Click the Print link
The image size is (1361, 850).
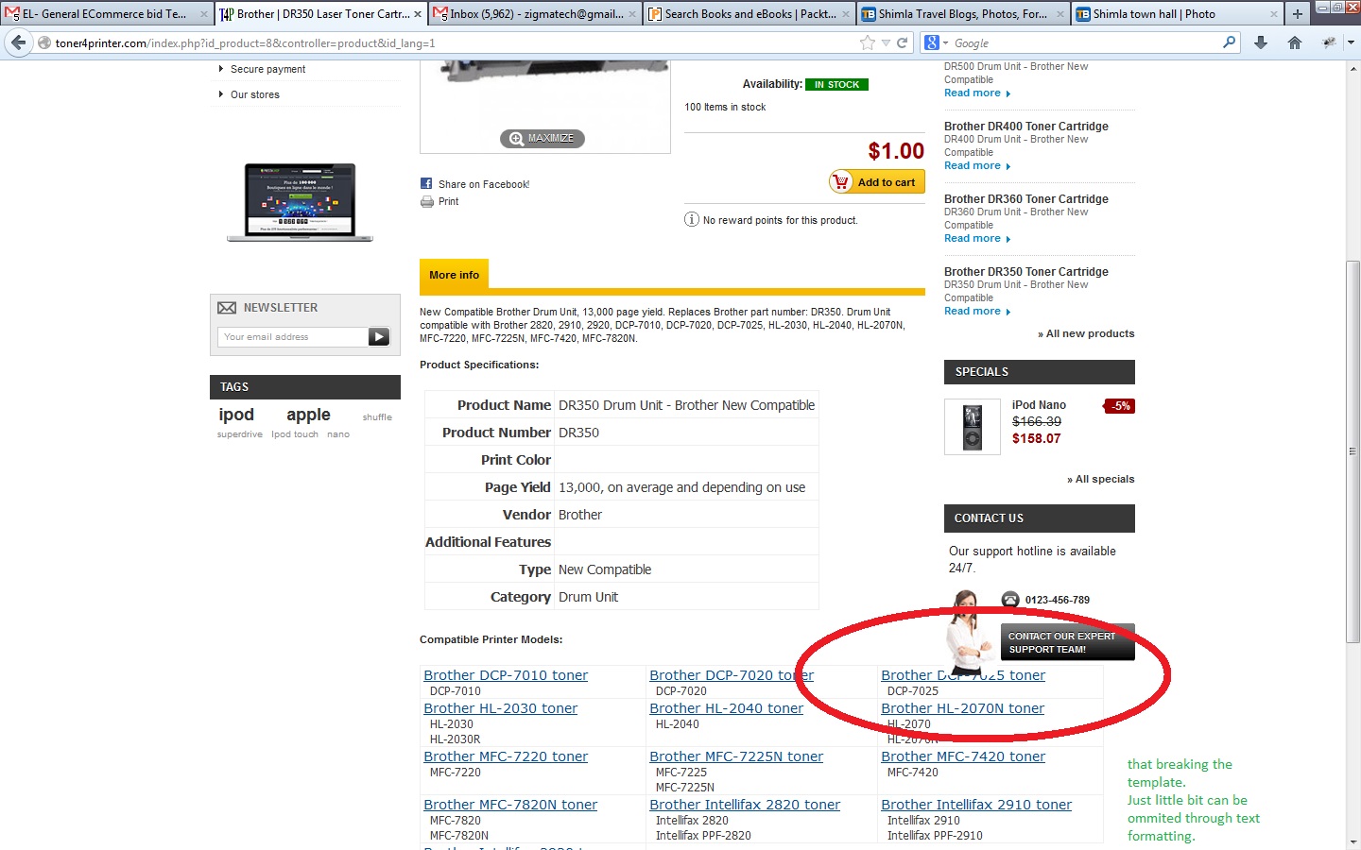(448, 201)
